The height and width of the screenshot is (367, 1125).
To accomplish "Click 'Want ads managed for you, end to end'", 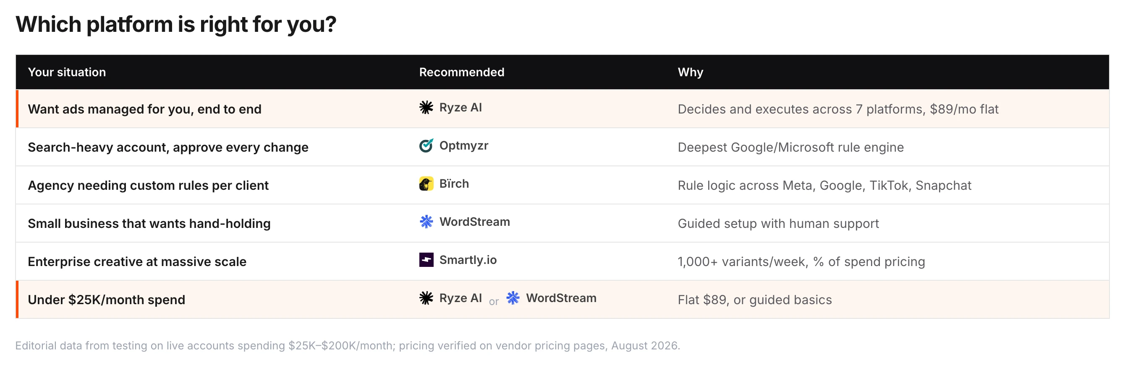I will coord(144,109).
